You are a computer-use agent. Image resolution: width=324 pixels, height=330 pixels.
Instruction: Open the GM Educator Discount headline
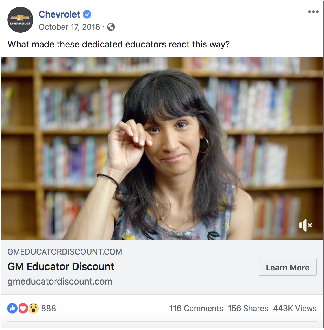61,267
